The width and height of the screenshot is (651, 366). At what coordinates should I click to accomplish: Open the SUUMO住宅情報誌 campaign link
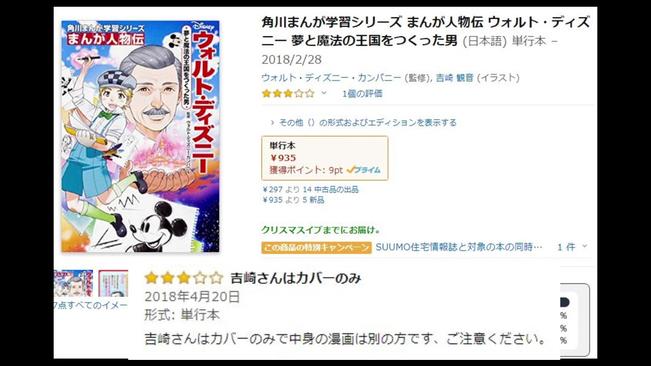[x=459, y=247]
